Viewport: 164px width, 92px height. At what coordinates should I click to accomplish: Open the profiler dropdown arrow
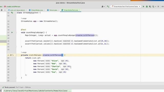[156, 7]
